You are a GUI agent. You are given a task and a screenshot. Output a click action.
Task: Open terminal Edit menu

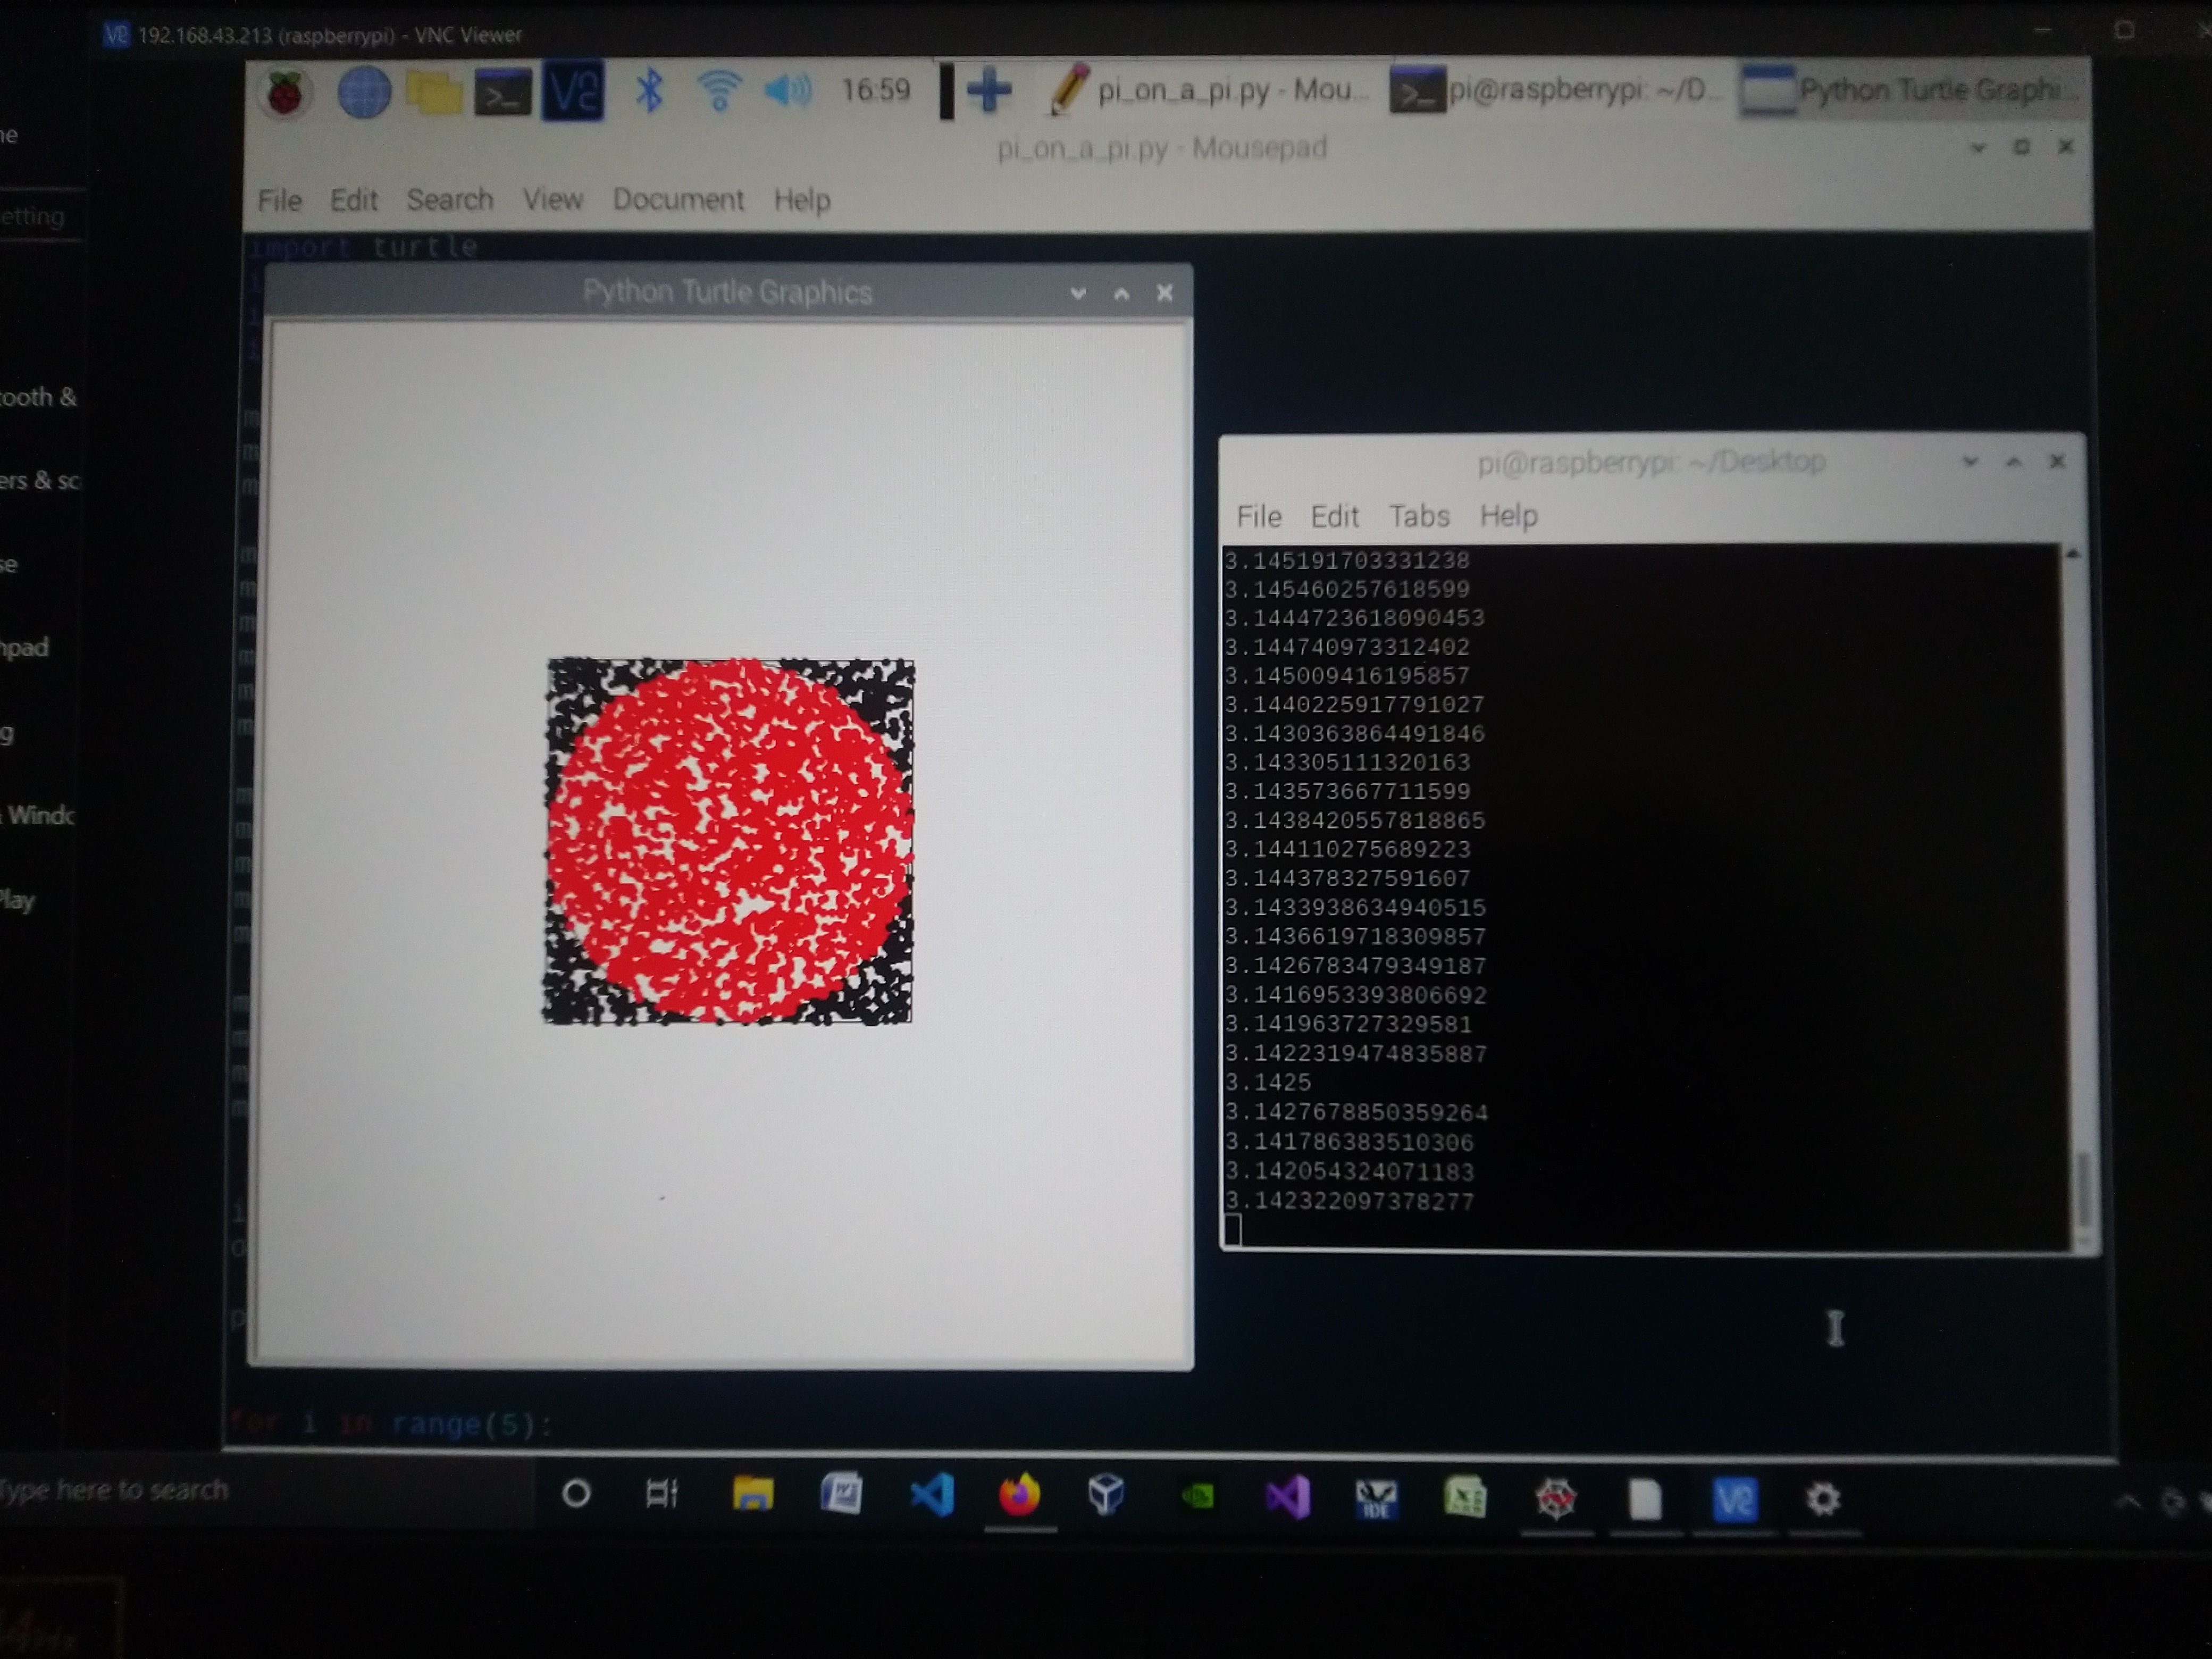[1334, 516]
